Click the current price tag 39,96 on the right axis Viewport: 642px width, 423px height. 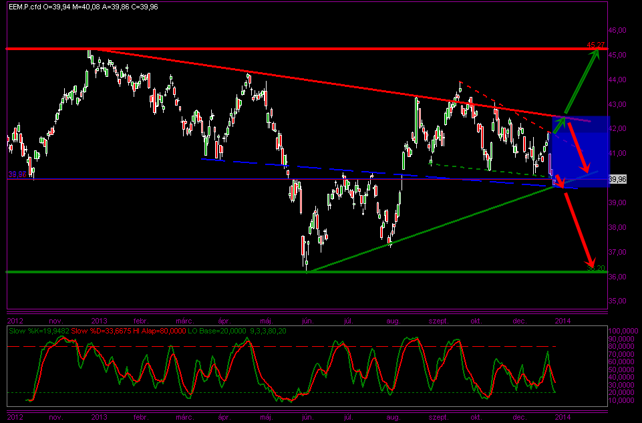(x=618, y=179)
